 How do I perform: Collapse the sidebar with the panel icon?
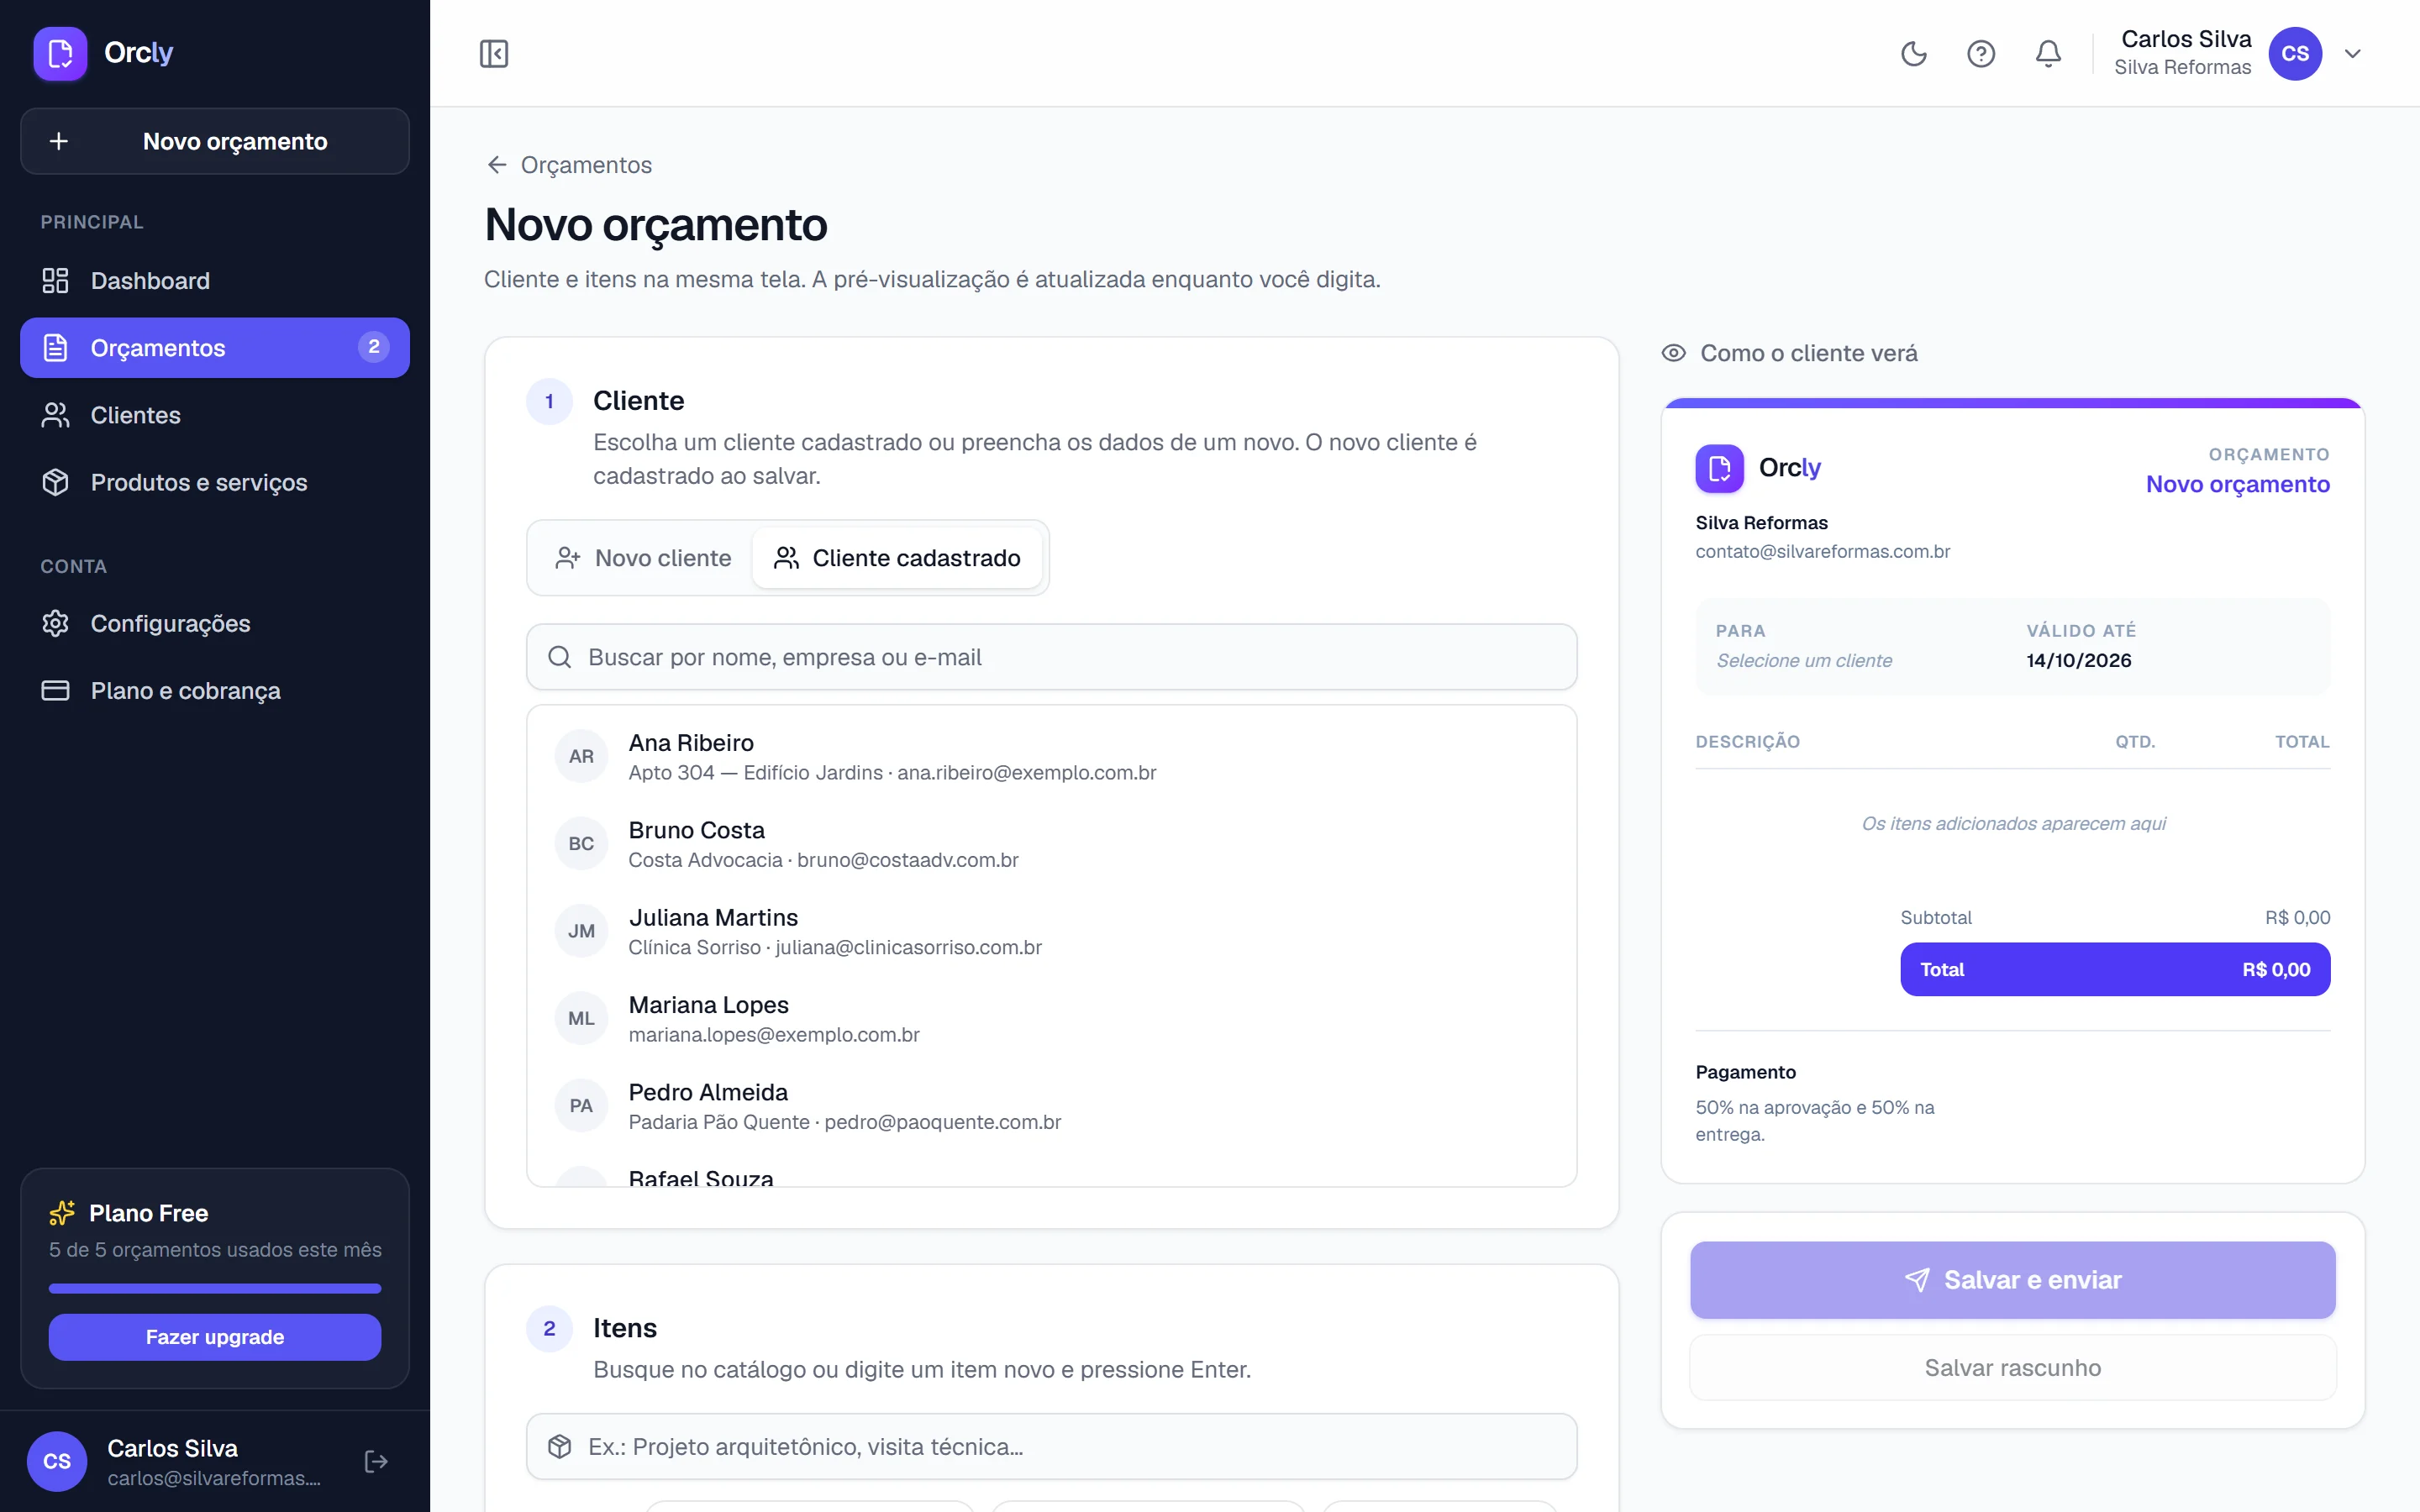coord(494,53)
